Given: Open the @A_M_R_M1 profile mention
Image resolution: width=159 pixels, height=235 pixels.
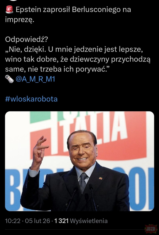Looking at the screenshot, I should (35, 79).
